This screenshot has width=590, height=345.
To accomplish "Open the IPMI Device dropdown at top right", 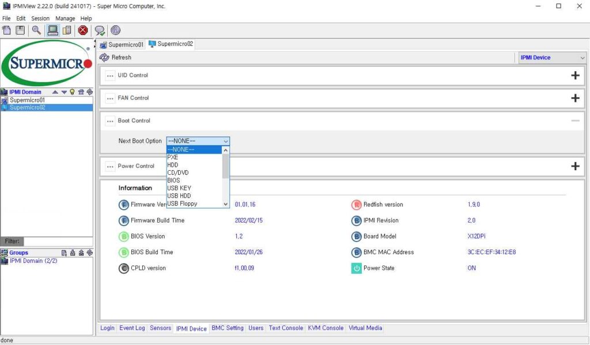I will click(552, 58).
